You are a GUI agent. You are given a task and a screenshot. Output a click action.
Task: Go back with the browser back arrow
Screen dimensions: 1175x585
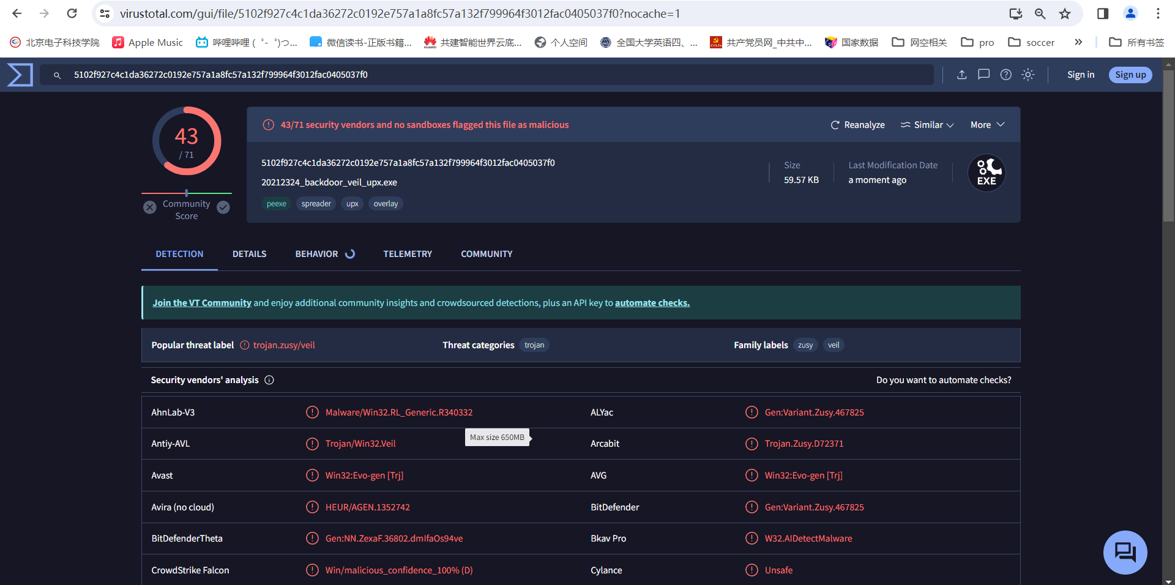point(17,13)
